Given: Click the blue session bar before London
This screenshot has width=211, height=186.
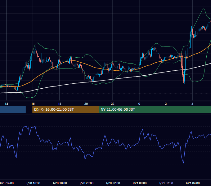Looking at the screenshot, I should click(x=13, y=109).
